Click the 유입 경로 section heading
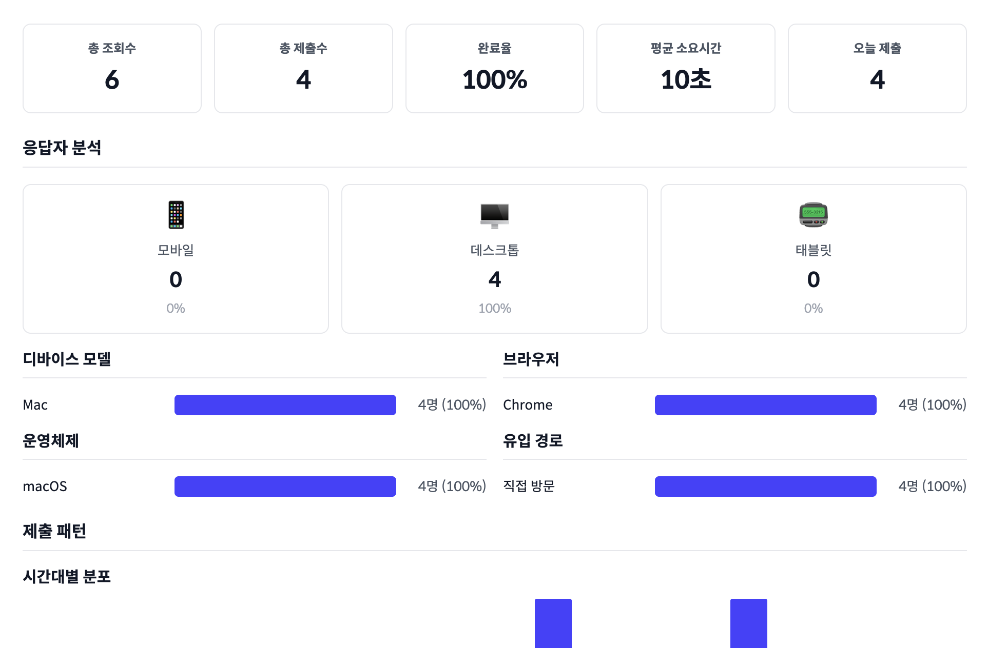 (x=533, y=440)
